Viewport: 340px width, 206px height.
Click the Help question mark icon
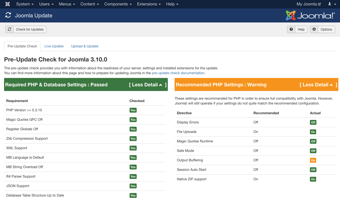click(x=291, y=29)
